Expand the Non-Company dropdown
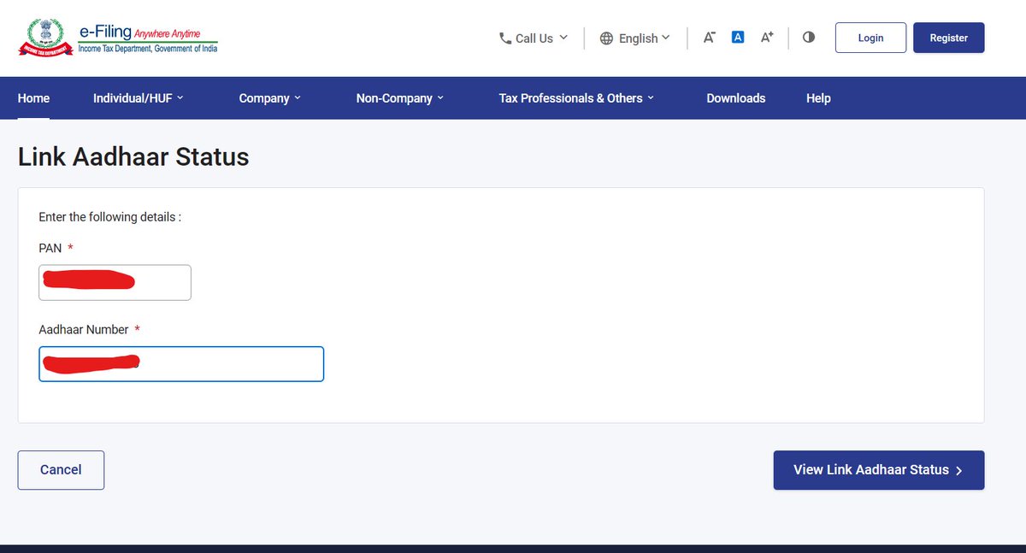The image size is (1026, 553). click(398, 97)
